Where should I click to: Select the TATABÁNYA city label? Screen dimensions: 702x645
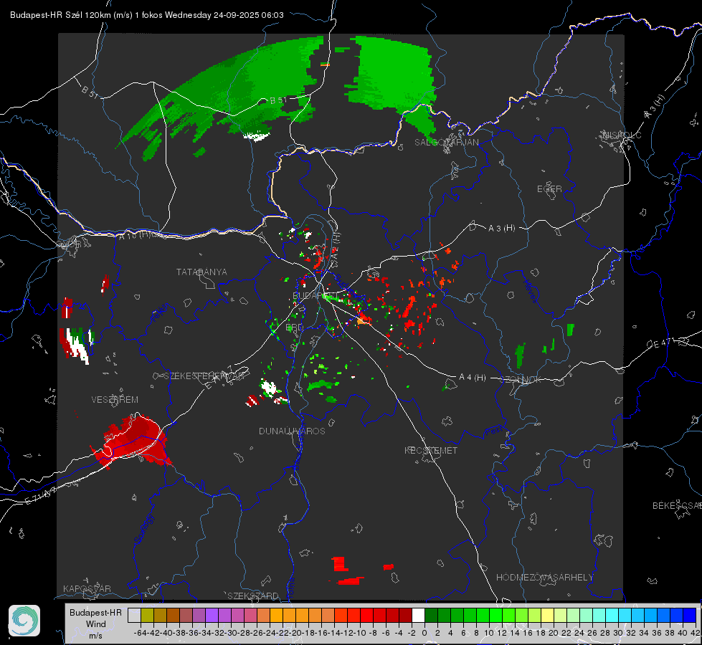coord(201,272)
